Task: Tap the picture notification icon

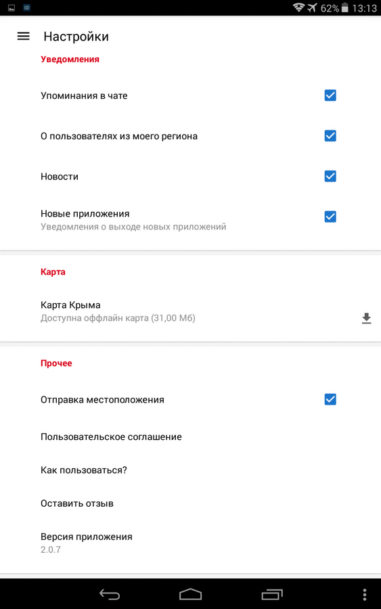Action: pyautogui.click(x=12, y=7)
